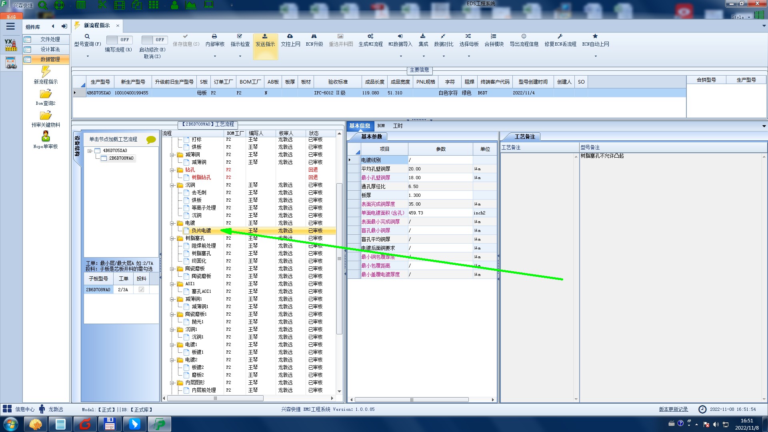Open the Bom查询2 folder icon
The height and width of the screenshot is (432, 768).
pyautogui.click(x=46, y=94)
